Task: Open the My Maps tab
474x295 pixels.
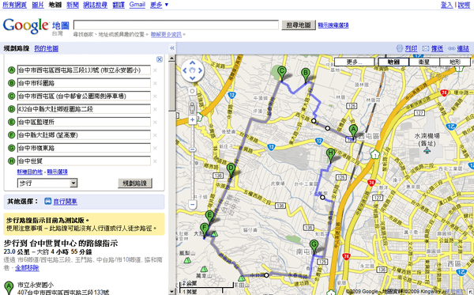Action: coord(47,48)
